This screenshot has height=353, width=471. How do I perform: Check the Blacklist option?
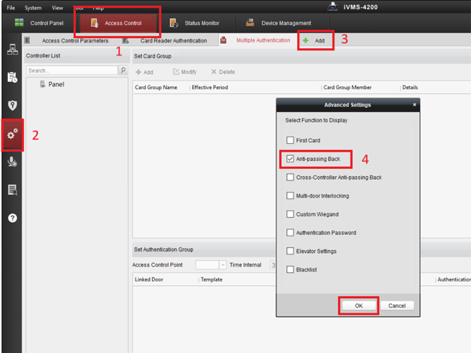(x=290, y=269)
